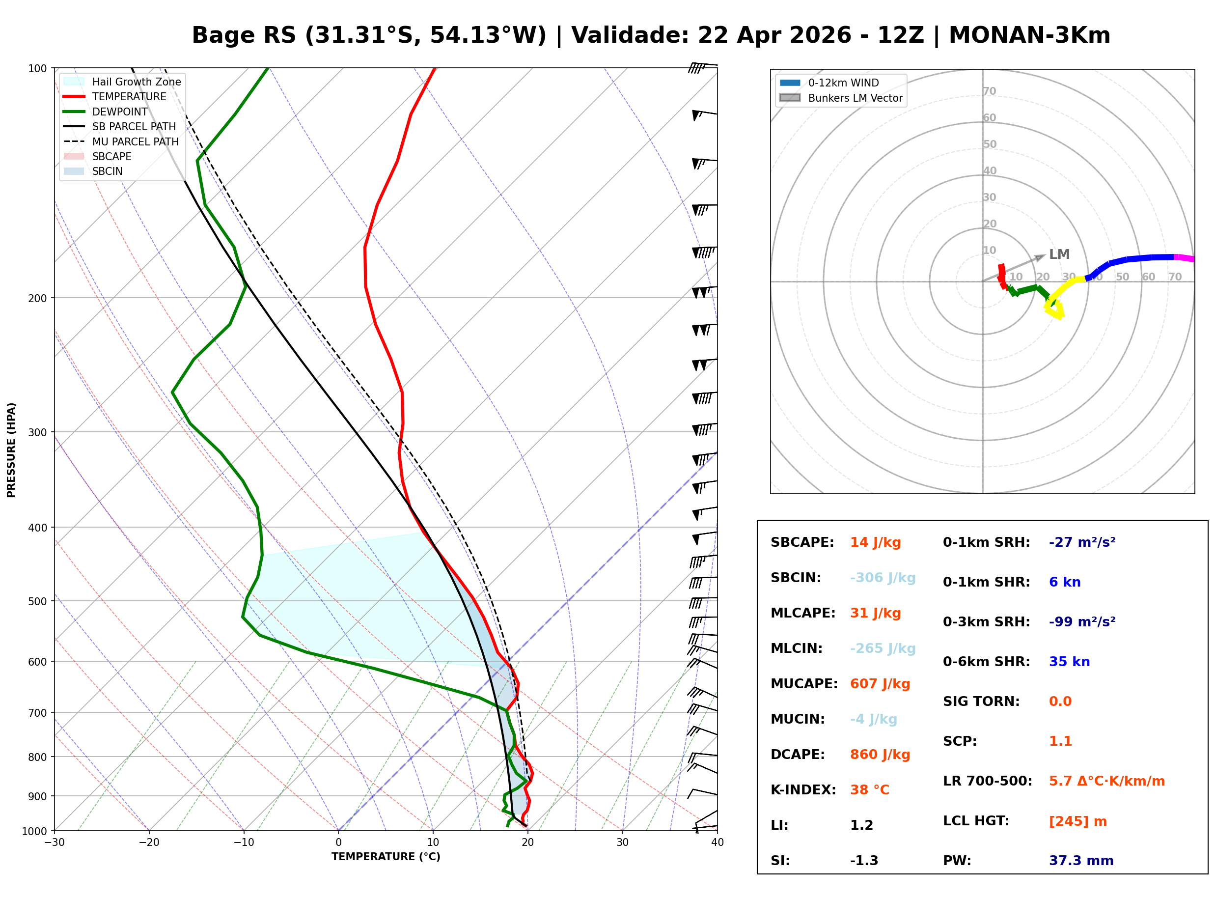Click the red TEMPERATURE legend line
This screenshot has height=899, width=1215.
click(74, 97)
